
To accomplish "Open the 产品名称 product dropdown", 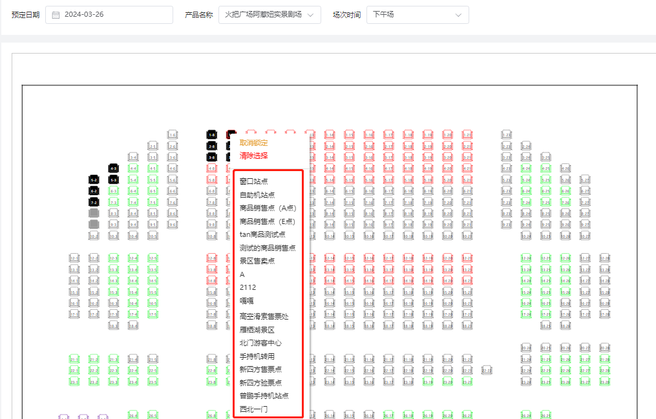I will click(269, 15).
